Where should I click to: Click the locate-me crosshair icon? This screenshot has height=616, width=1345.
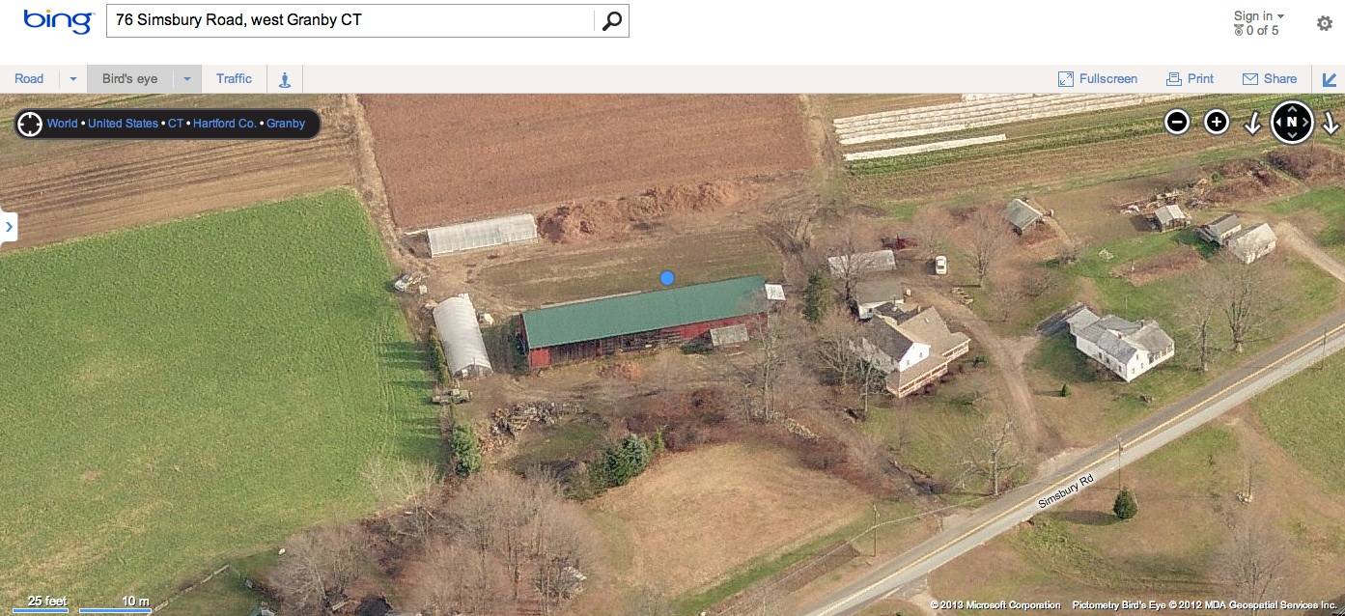pyautogui.click(x=30, y=124)
